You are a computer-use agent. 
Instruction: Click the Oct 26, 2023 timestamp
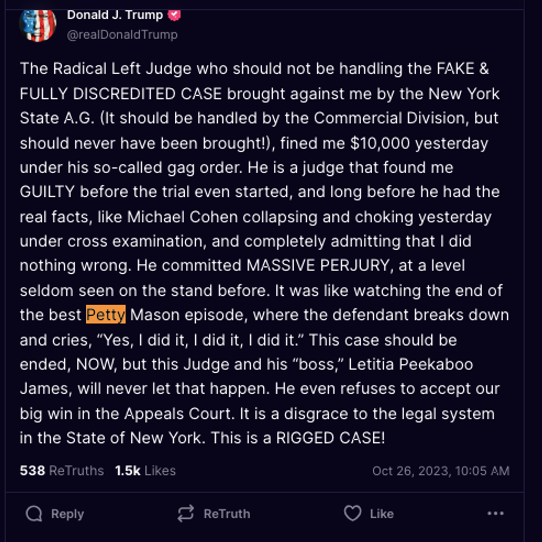point(441,471)
